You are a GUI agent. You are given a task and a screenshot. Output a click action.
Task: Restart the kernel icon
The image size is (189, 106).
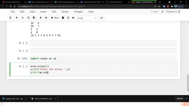tap(68, 18)
